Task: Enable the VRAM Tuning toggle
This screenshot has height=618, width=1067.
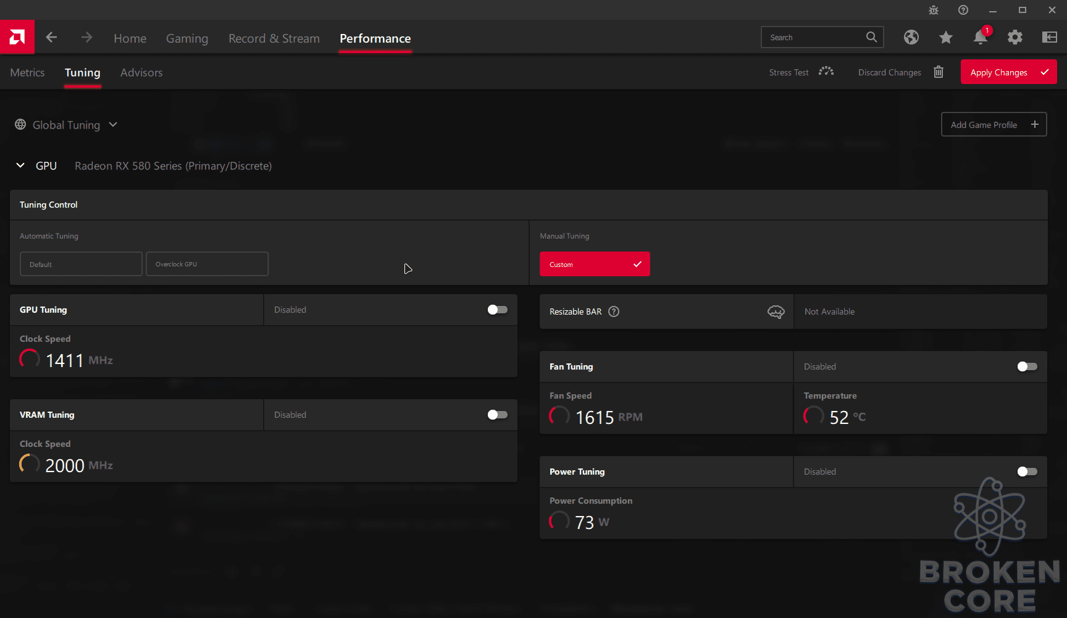Action: [x=498, y=415]
